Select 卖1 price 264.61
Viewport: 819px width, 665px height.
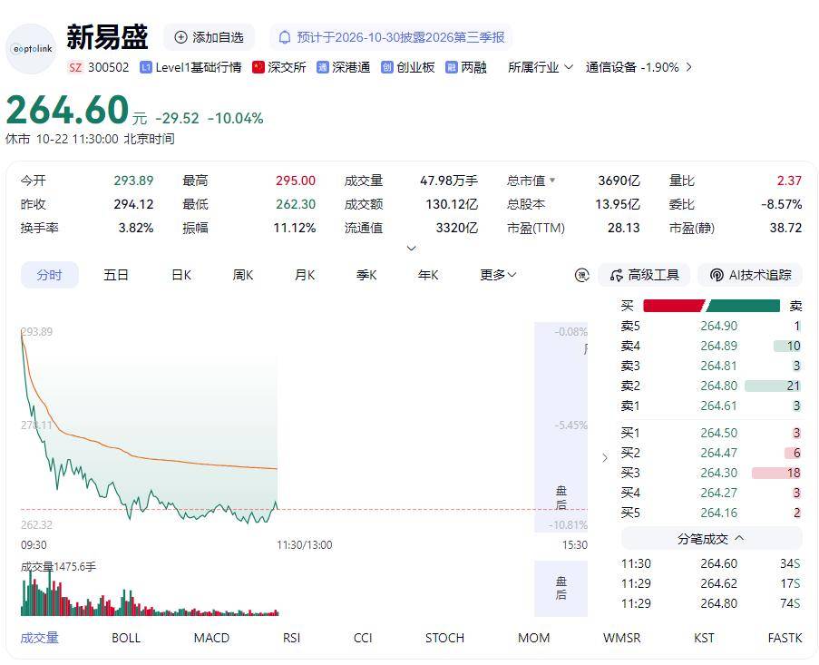pyautogui.click(x=718, y=406)
